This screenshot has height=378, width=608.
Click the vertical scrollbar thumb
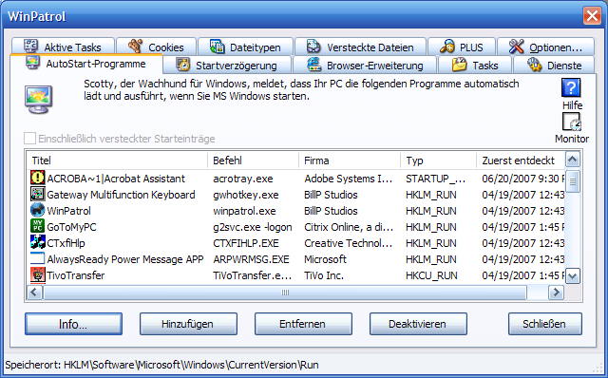pos(573,181)
